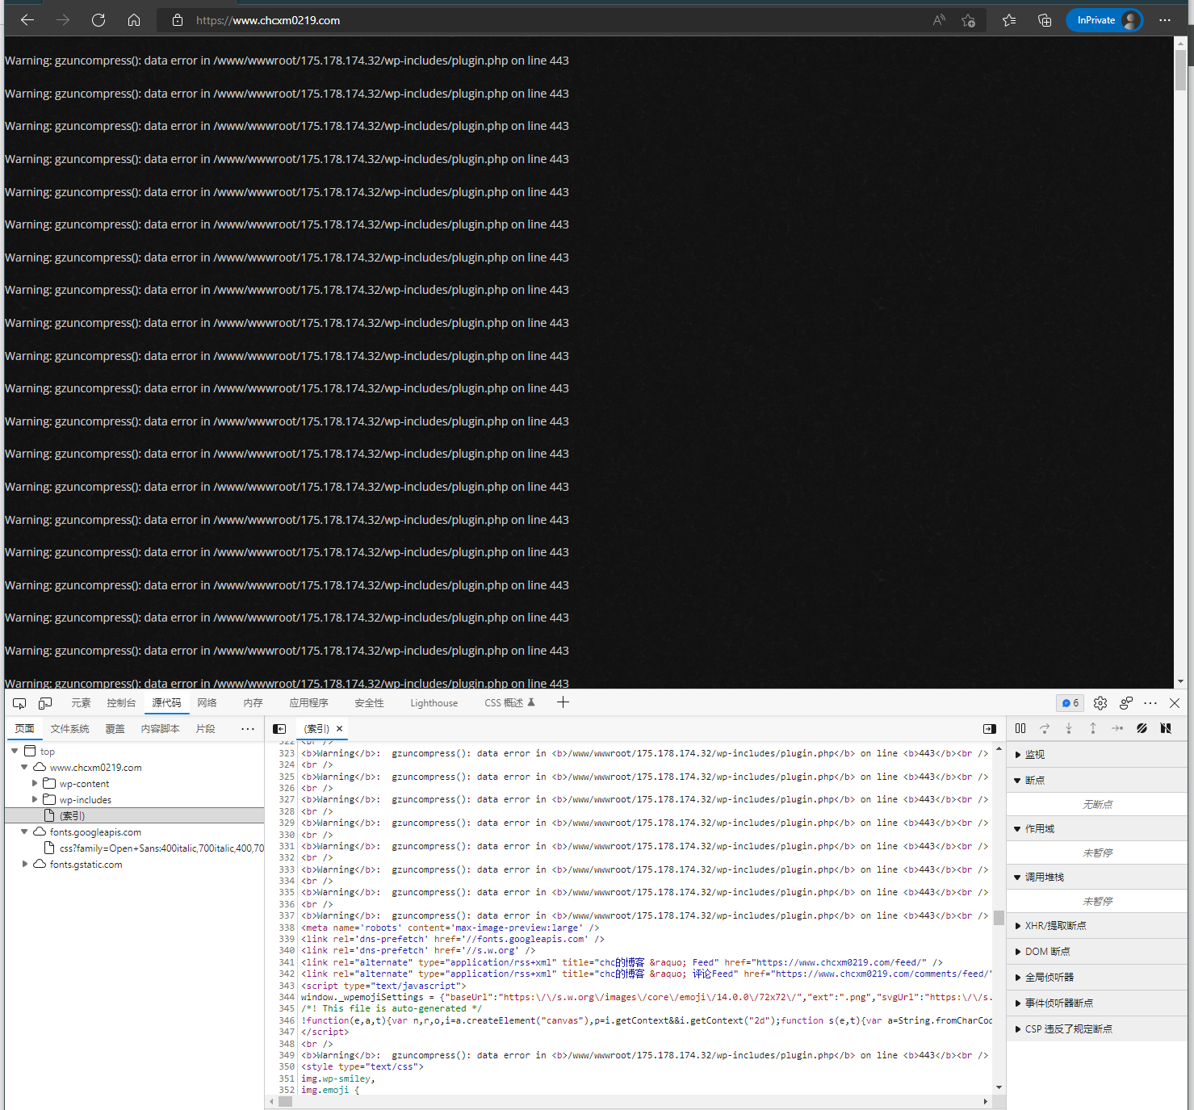Click step into next function call
Screen dimensions: 1194x1110
(1069, 728)
